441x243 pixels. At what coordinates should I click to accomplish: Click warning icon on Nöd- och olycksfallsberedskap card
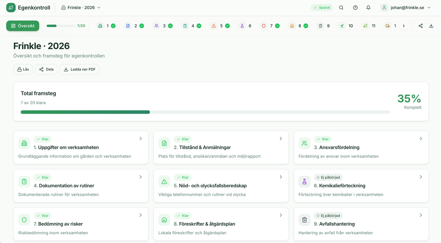point(164,181)
